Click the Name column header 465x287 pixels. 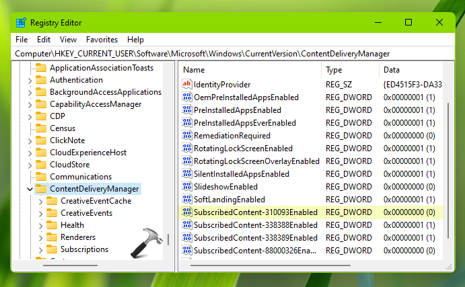click(250, 70)
